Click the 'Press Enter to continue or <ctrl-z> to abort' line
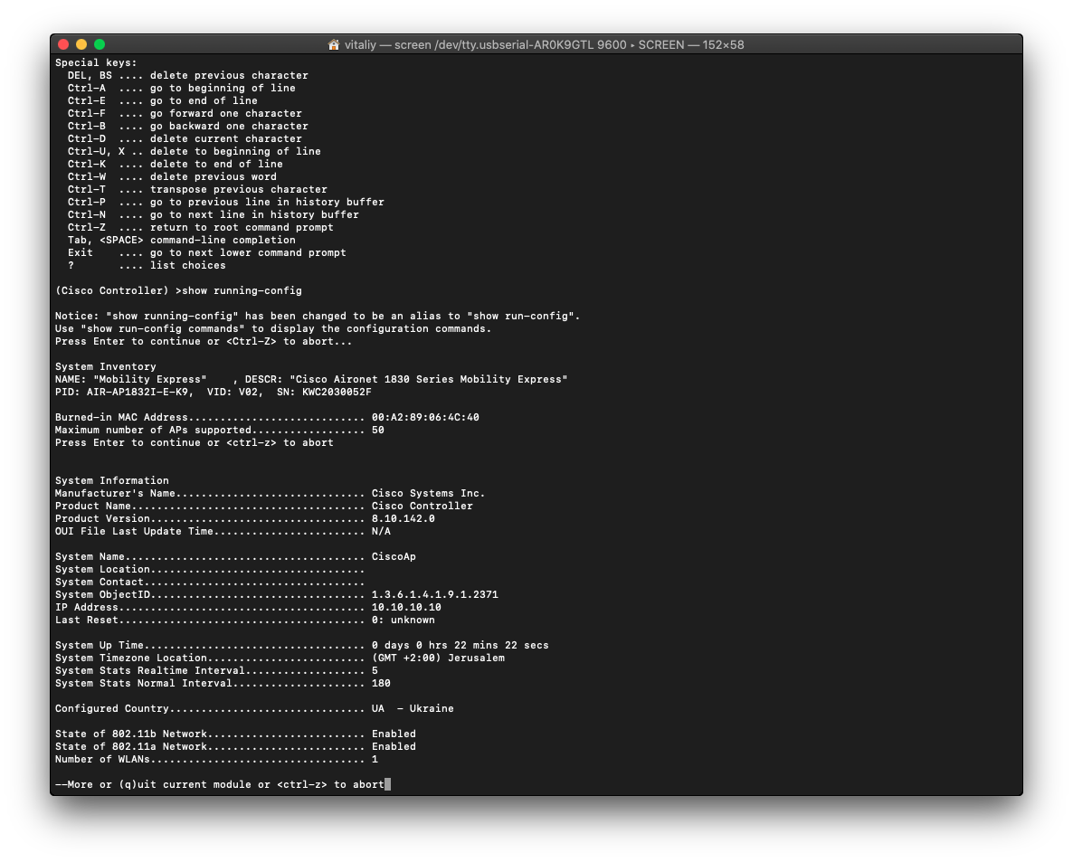The width and height of the screenshot is (1073, 862). 194,442
